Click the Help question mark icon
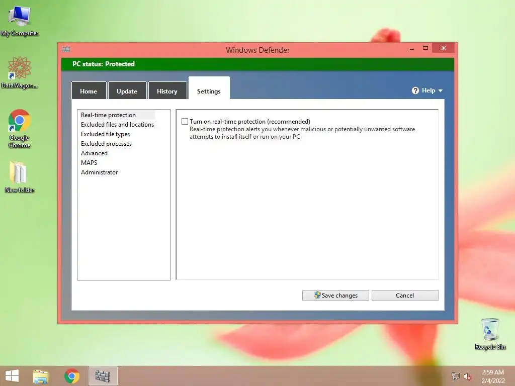This screenshot has height=386, width=515. click(x=415, y=90)
